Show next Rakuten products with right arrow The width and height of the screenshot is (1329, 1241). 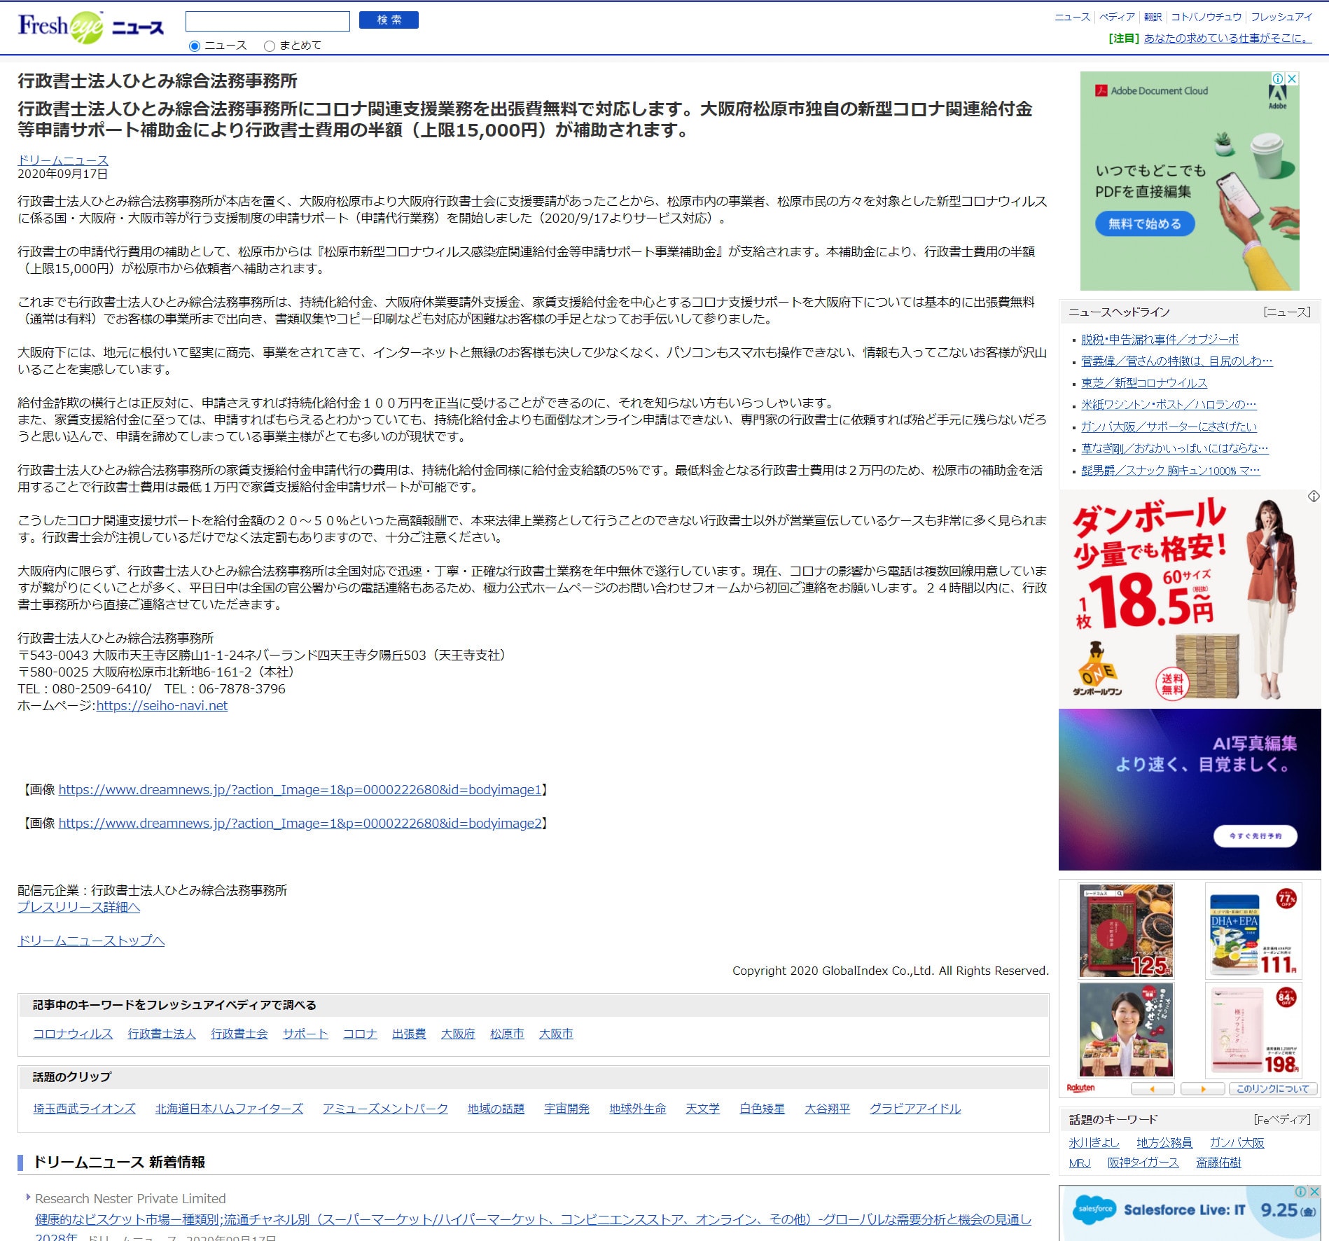tap(1202, 1088)
